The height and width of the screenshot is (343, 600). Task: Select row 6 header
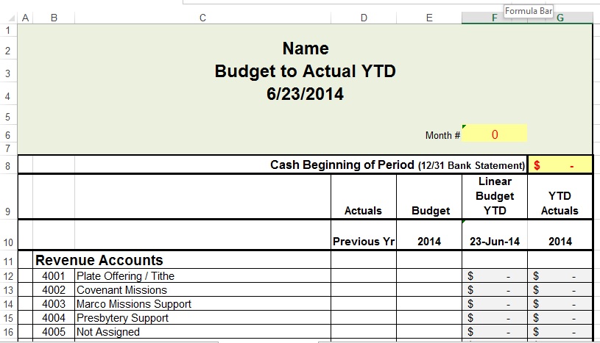tap(8, 135)
